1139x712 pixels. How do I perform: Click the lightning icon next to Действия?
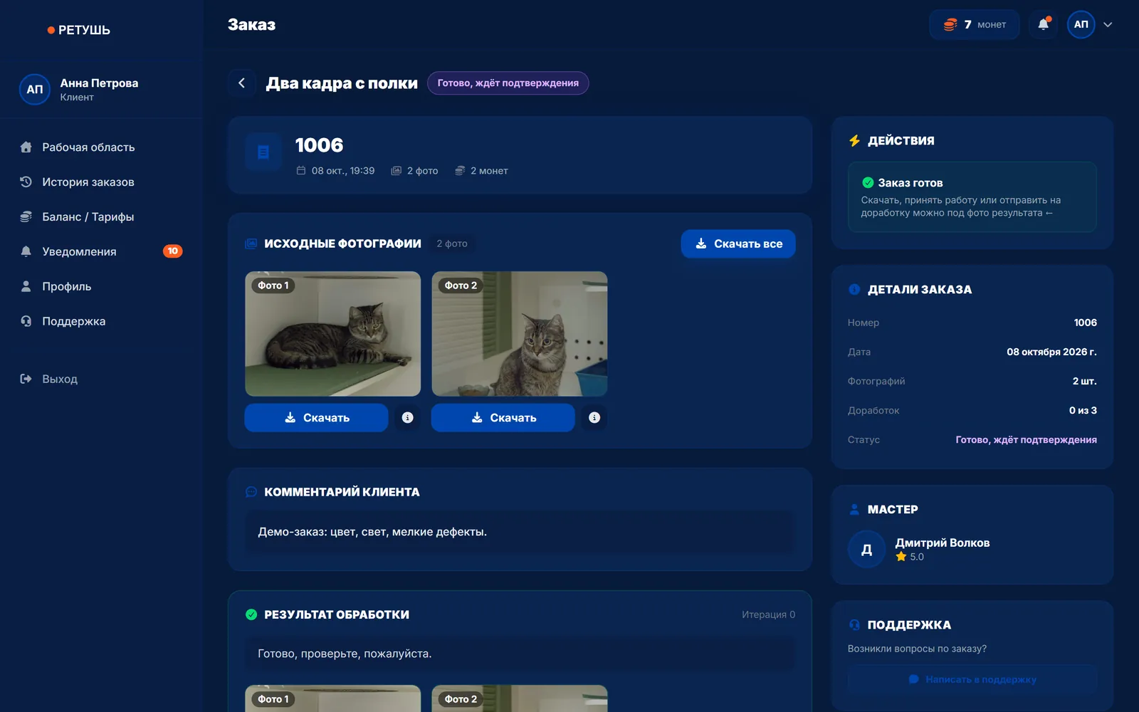[854, 141]
